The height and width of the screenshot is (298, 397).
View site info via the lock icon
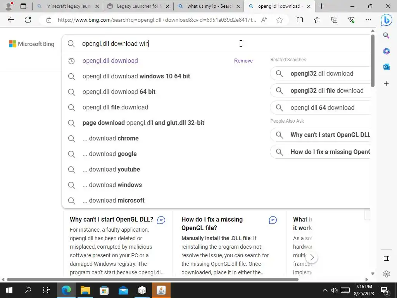click(49, 20)
